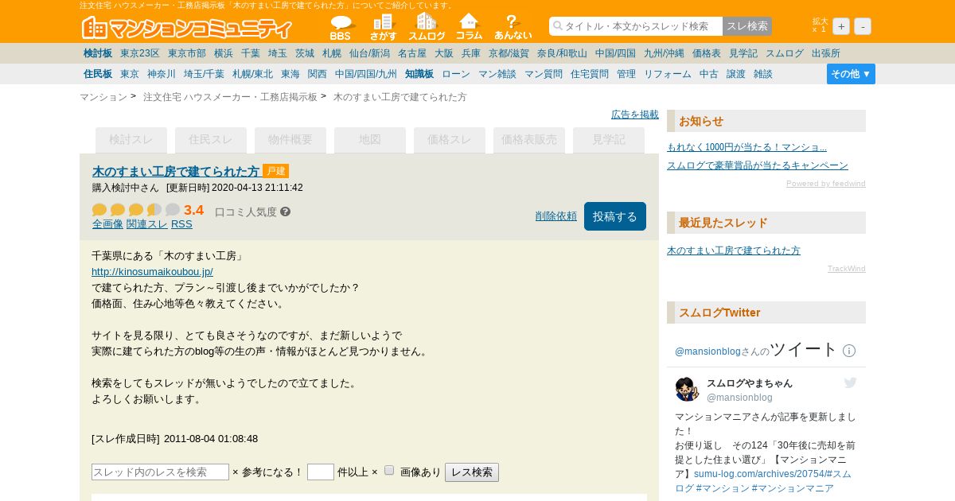
Task: Click the Twitter info circle icon
Action: (849, 351)
